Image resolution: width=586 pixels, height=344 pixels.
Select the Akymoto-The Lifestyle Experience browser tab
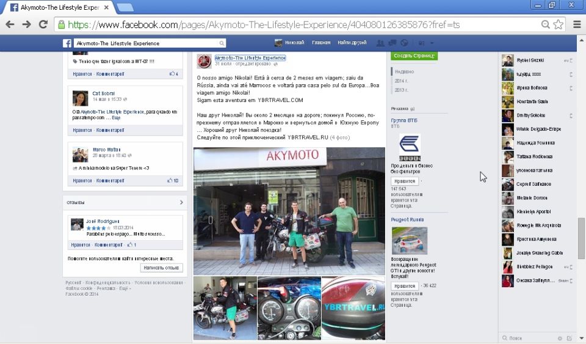click(x=60, y=7)
